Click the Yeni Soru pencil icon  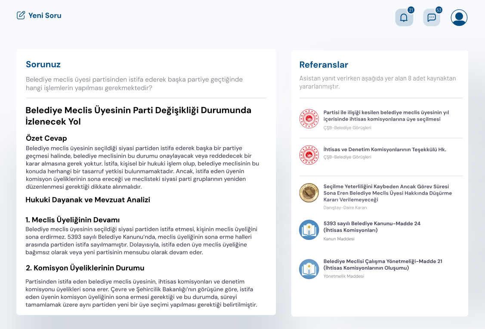click(21, 16)
